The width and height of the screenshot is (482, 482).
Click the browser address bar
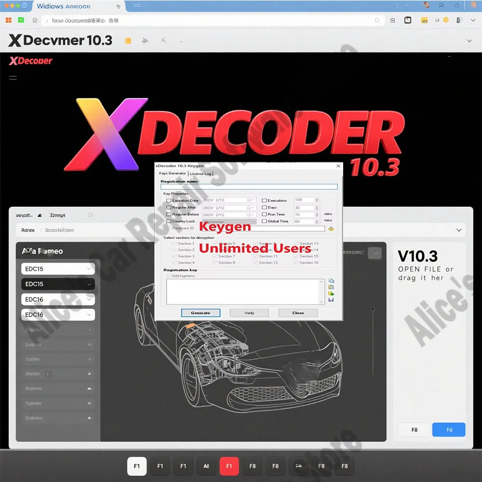pyautogui.click(x=213, y=21)
